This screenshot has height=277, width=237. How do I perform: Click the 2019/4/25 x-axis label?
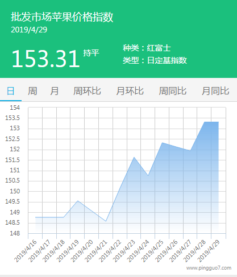click(x=152, y=251)
